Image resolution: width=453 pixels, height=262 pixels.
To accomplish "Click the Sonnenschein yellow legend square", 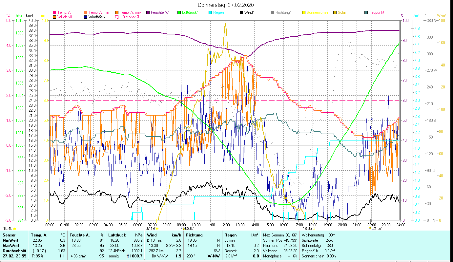I will (304, 12).
